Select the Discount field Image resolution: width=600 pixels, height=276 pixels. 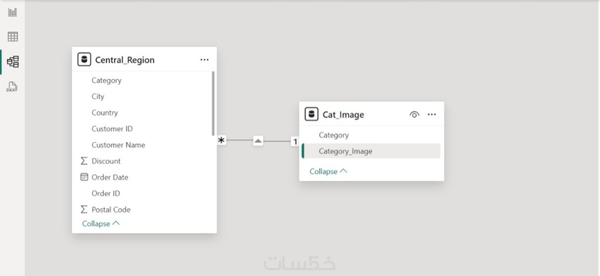pyautogui.click(x=106, y=161)
